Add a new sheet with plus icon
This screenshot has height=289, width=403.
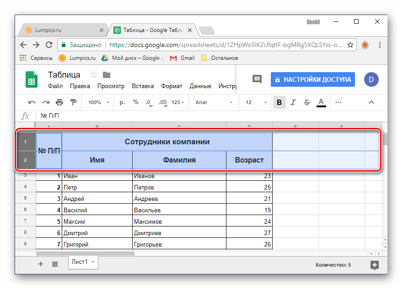[x=41, y=263]
